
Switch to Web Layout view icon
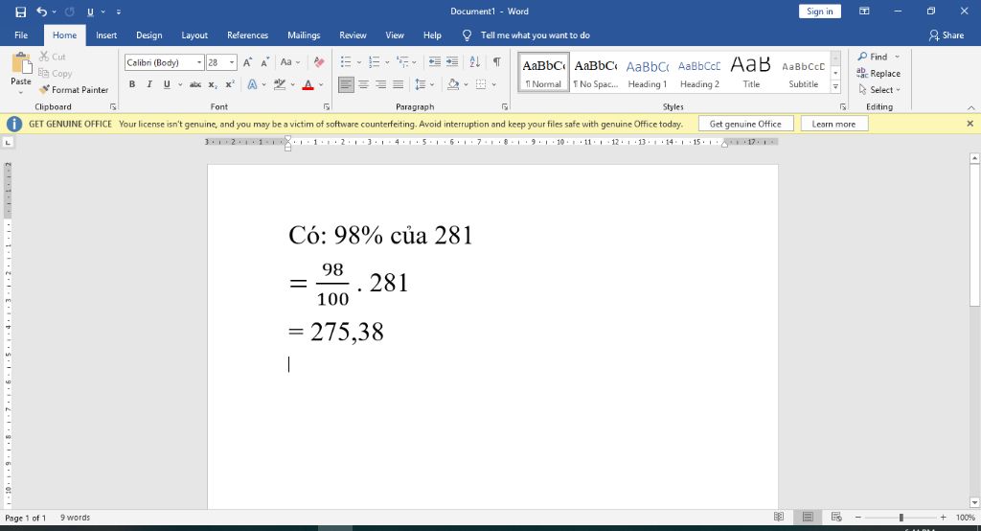pyautogui.click(x=836, y=518)
